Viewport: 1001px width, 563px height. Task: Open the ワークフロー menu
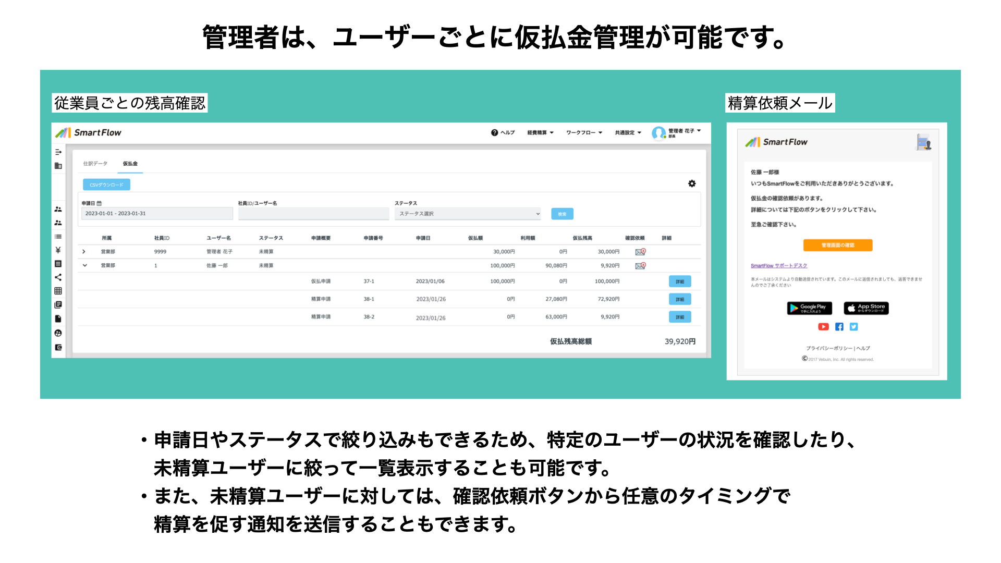(584, 132)
